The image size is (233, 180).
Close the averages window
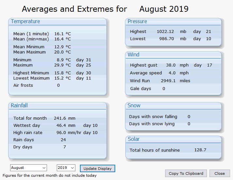pyautogui.click(x=220, y=173)
